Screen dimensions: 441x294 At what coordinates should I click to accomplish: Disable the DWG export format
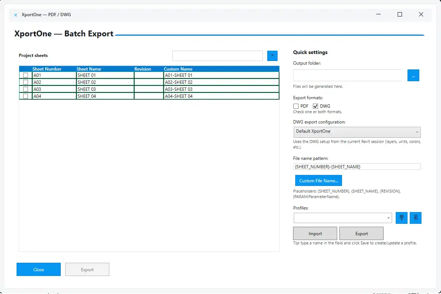pos(315,106)
